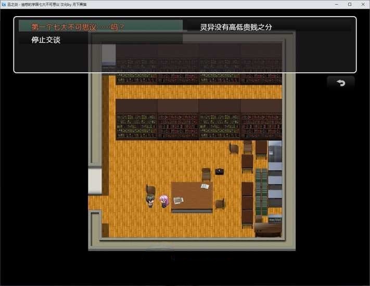Click the chair right of the large table
Image resolution: width=370 pixels, height=286 pixels.
point(220,203)
